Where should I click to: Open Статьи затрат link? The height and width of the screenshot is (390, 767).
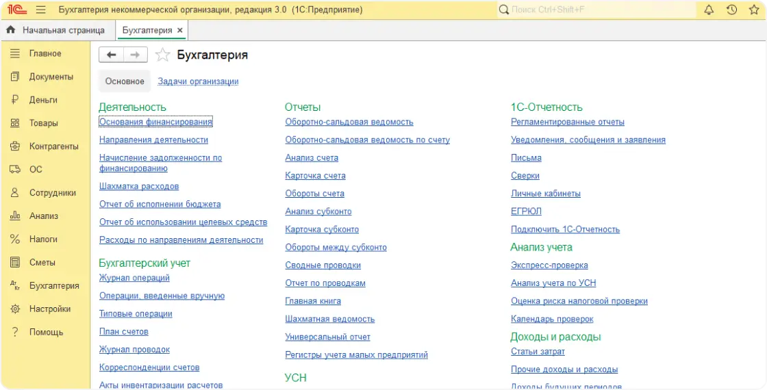point(538,352)
